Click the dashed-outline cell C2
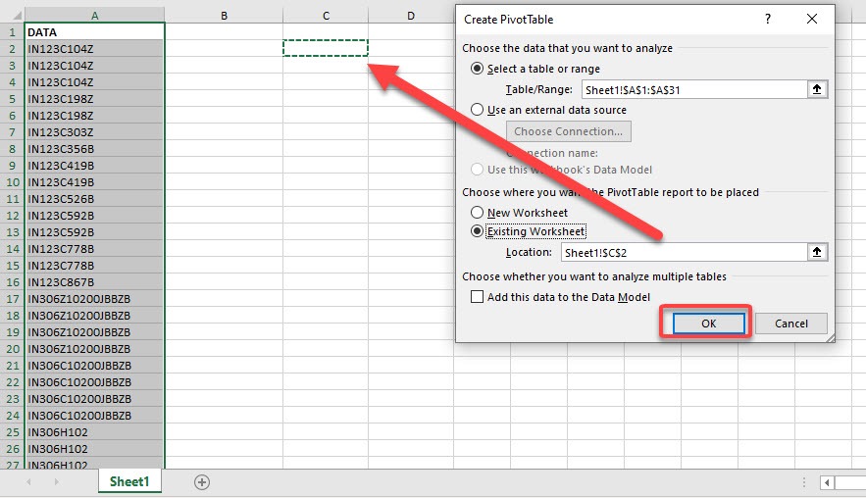The image size is (866, 498). 326,48
